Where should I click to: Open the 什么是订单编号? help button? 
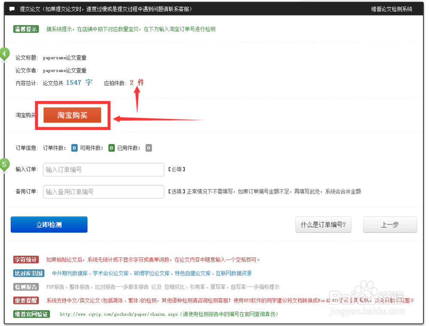pyautogui.click(x=323, y=224)
